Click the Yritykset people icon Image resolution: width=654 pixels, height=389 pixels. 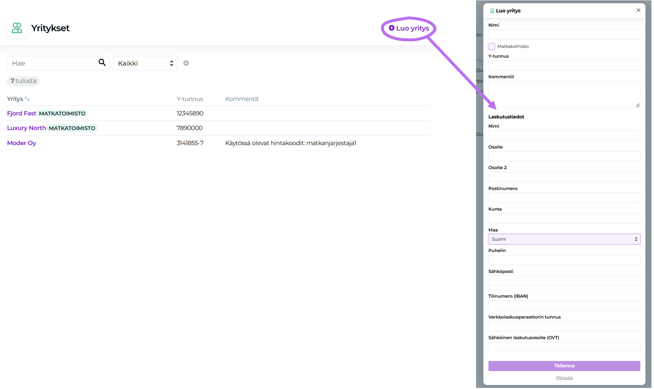17,28
